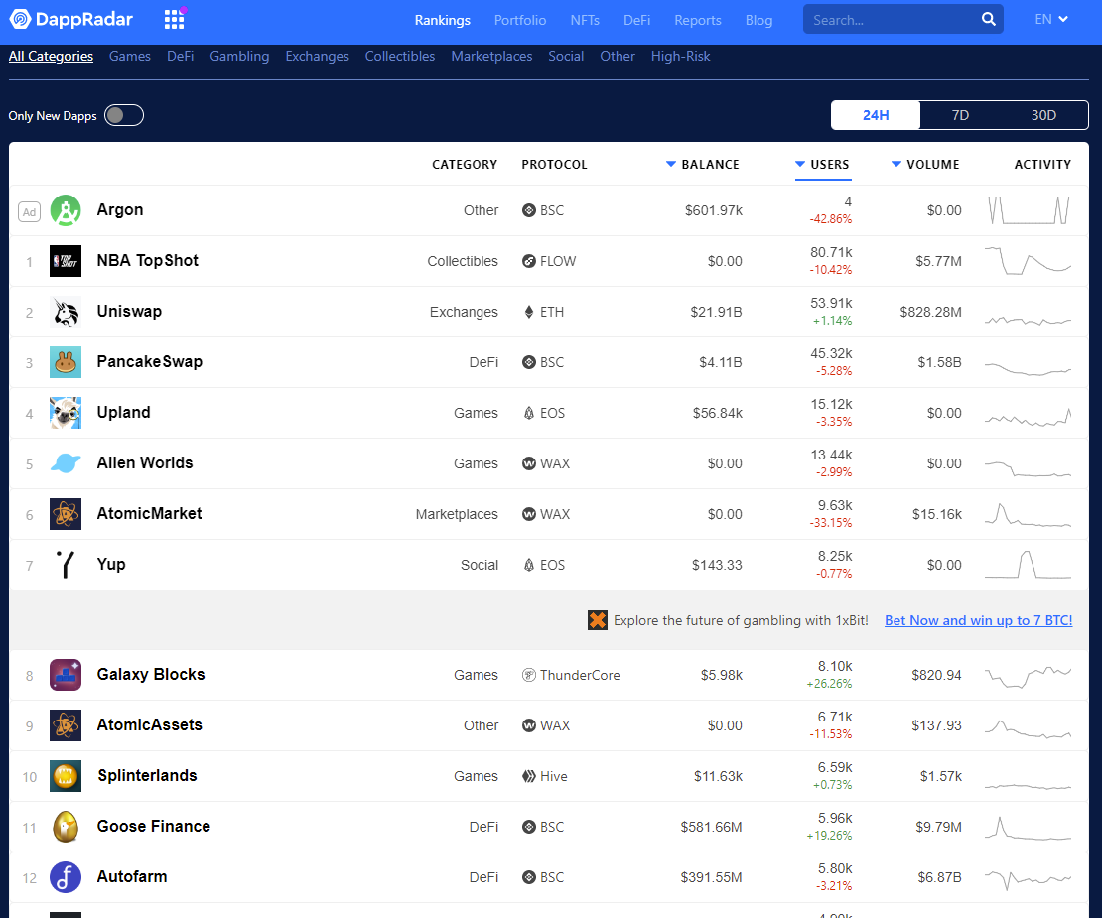
Task: Open the apps grid menu icon
Action: coord(175,19)
